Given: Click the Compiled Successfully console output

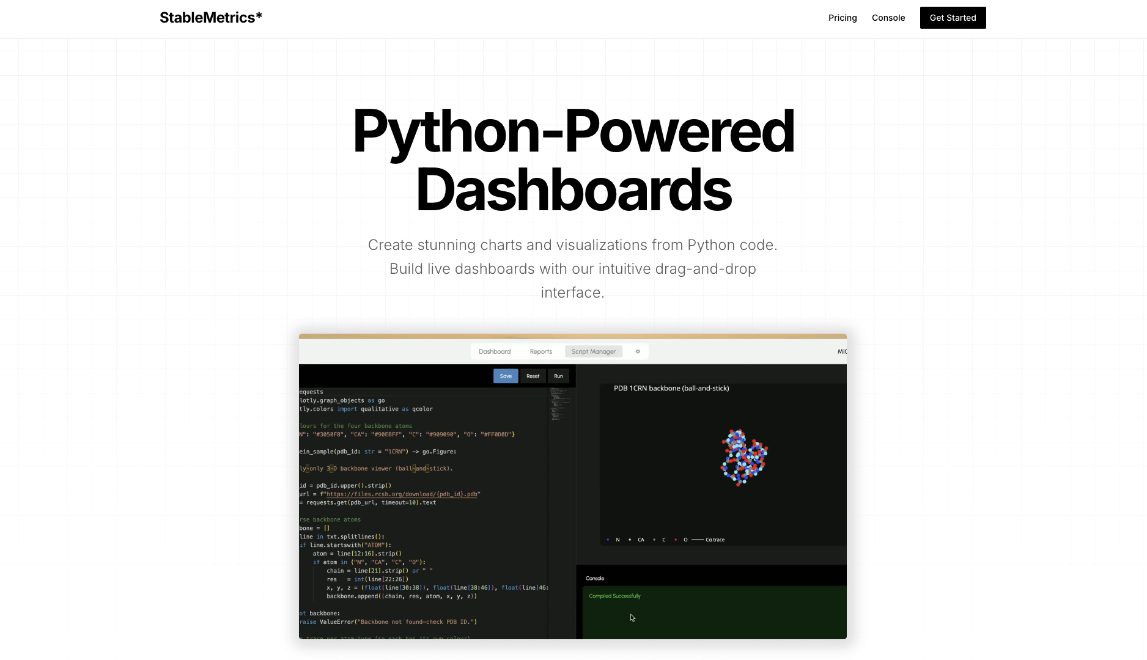Looking at the screenshot, I should click(x=614, y=596).
